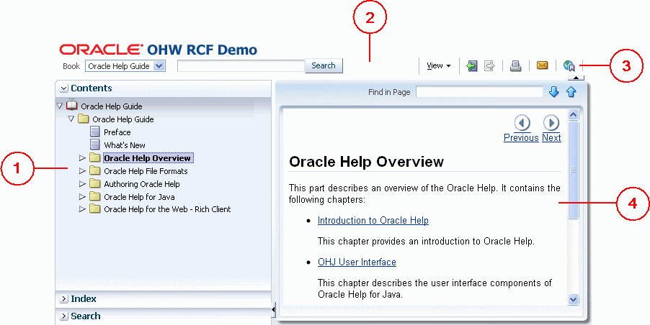Click the Oracle Help File Formats folder icon
The image size is (650, 325).
(x=95, y=170)
